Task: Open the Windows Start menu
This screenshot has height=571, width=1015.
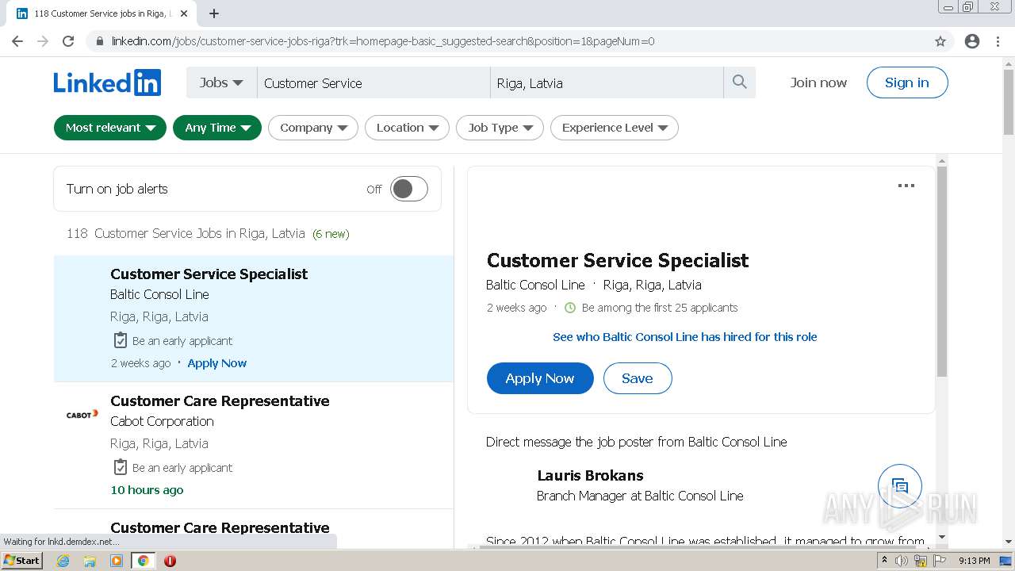Action: coord(21,561)
